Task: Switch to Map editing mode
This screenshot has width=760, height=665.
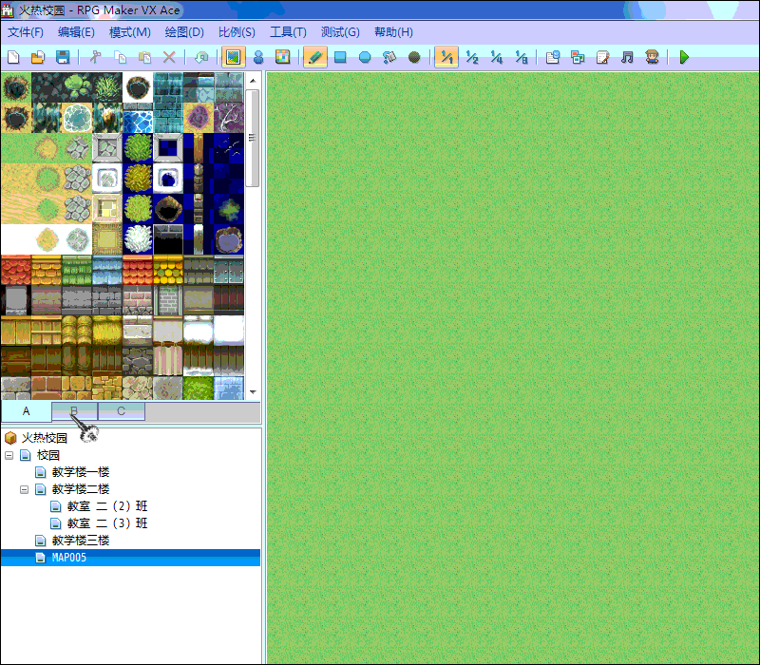Action: point(233,57)
